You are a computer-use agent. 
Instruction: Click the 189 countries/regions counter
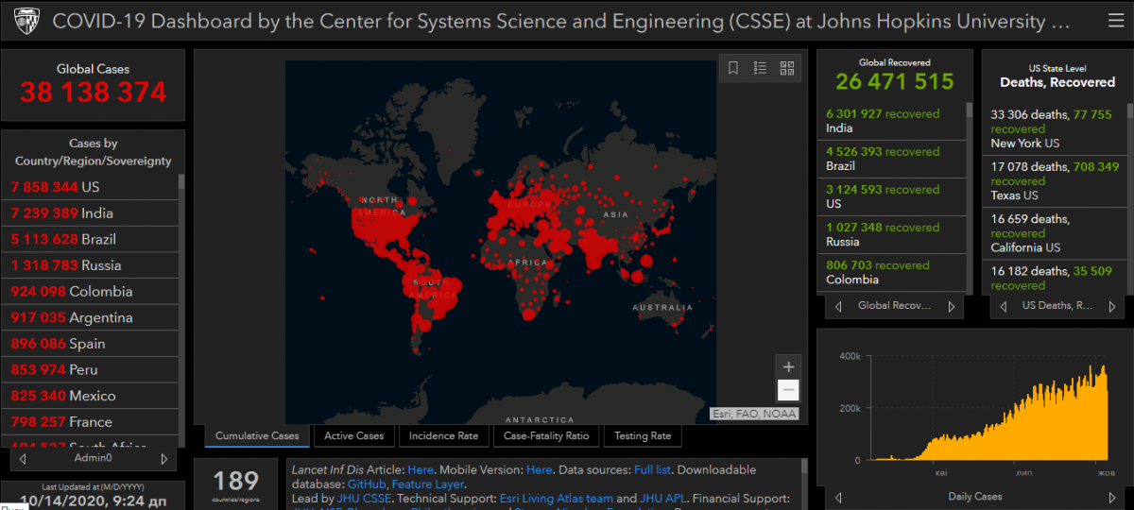point(235,483)
